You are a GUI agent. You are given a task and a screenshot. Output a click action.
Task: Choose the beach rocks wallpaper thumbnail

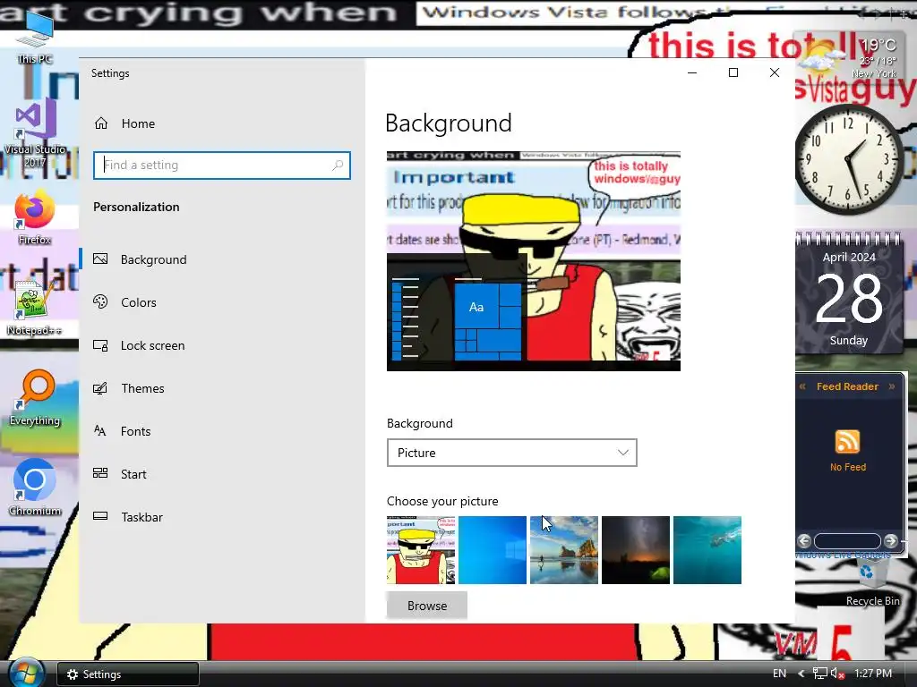[x=564, y=550]
